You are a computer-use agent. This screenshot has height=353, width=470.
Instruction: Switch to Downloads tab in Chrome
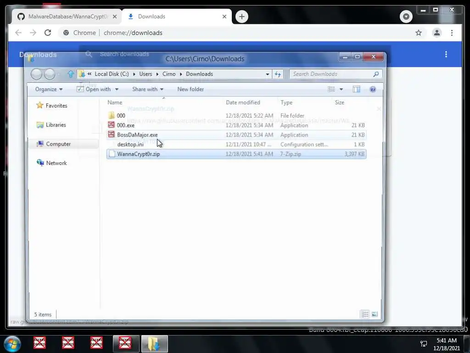[177, 17]
